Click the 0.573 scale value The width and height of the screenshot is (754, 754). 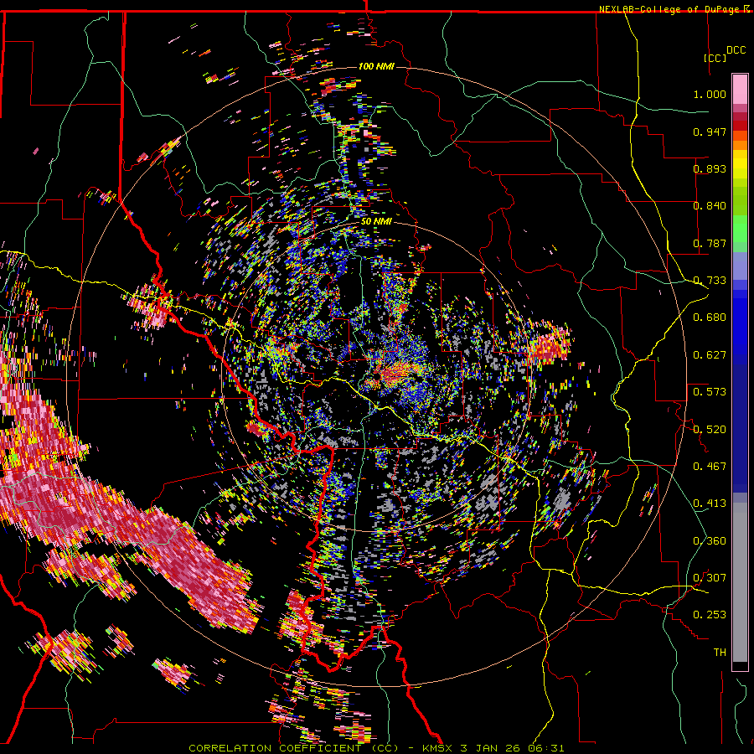710,392
